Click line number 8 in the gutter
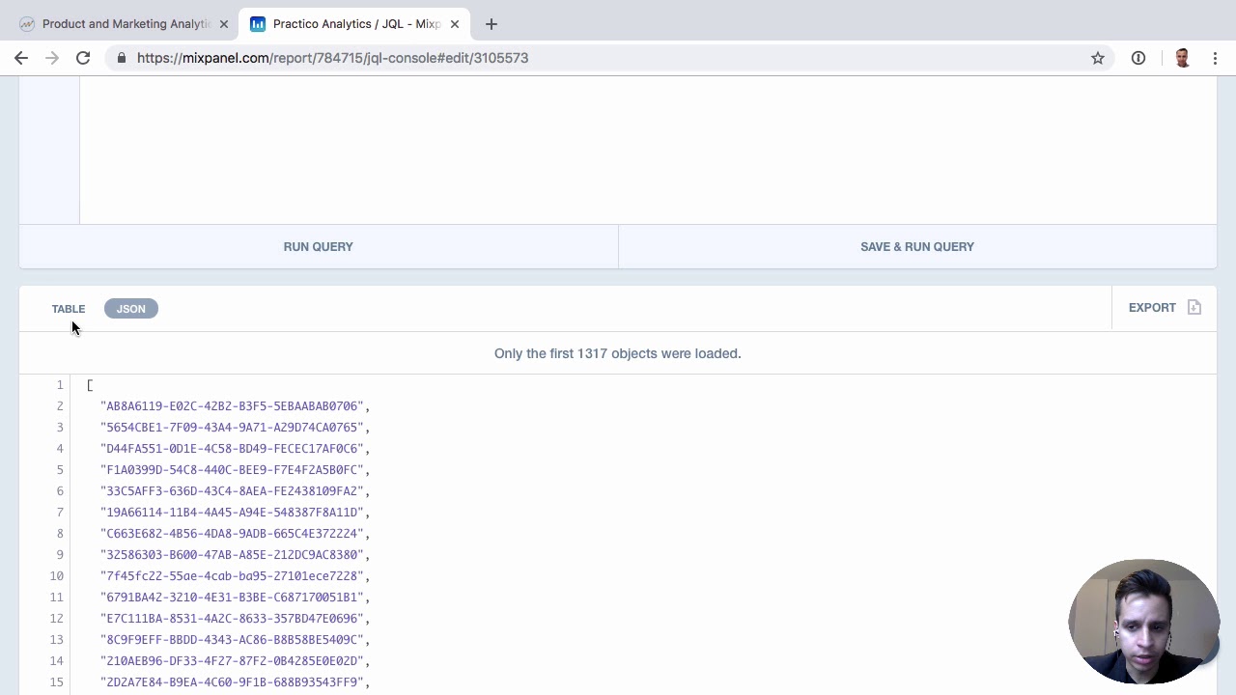The height and width of the screenshot is (695, 1236). click(60, 534)
